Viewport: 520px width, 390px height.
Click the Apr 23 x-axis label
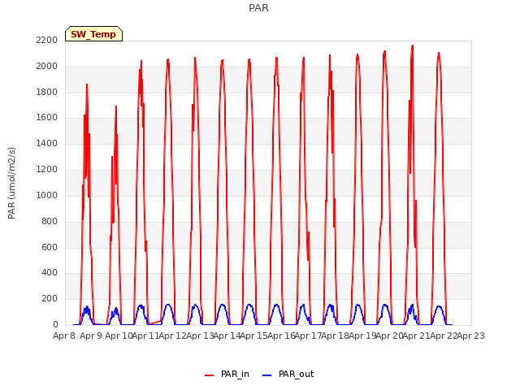pyautogui.click(x=471, y=336)
